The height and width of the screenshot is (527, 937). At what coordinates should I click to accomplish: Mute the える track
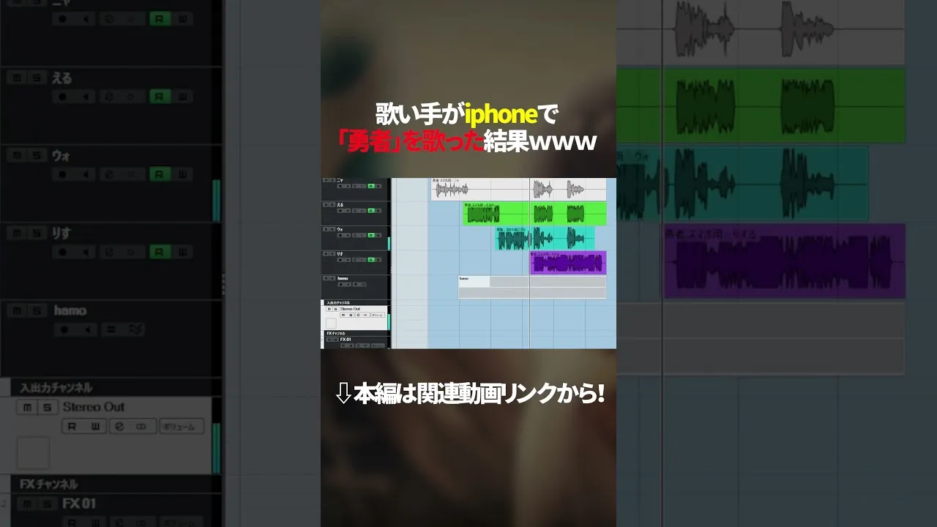(x=18, y=78)
